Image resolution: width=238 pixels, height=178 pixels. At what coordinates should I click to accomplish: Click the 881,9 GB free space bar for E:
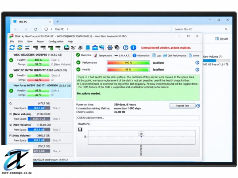coord(39,130)
